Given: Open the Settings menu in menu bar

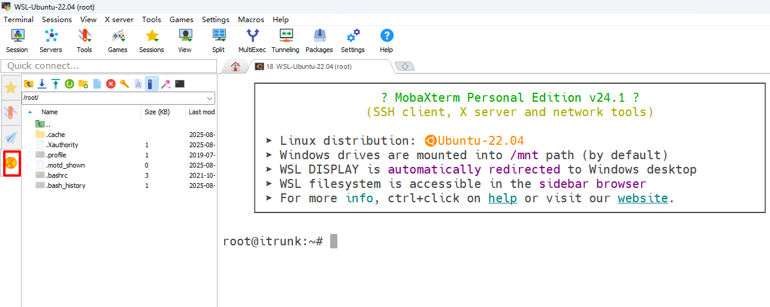Looking at the screenshot, I should [x=216, y=19].
